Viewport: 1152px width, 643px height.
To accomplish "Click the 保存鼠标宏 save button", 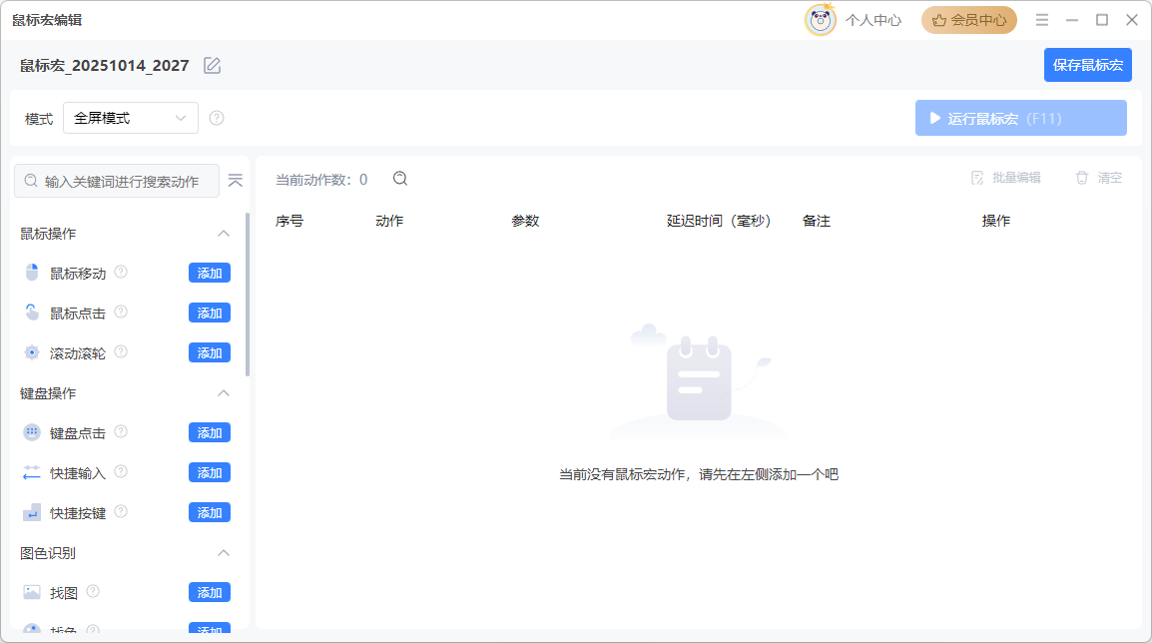I will (1087, 65).
